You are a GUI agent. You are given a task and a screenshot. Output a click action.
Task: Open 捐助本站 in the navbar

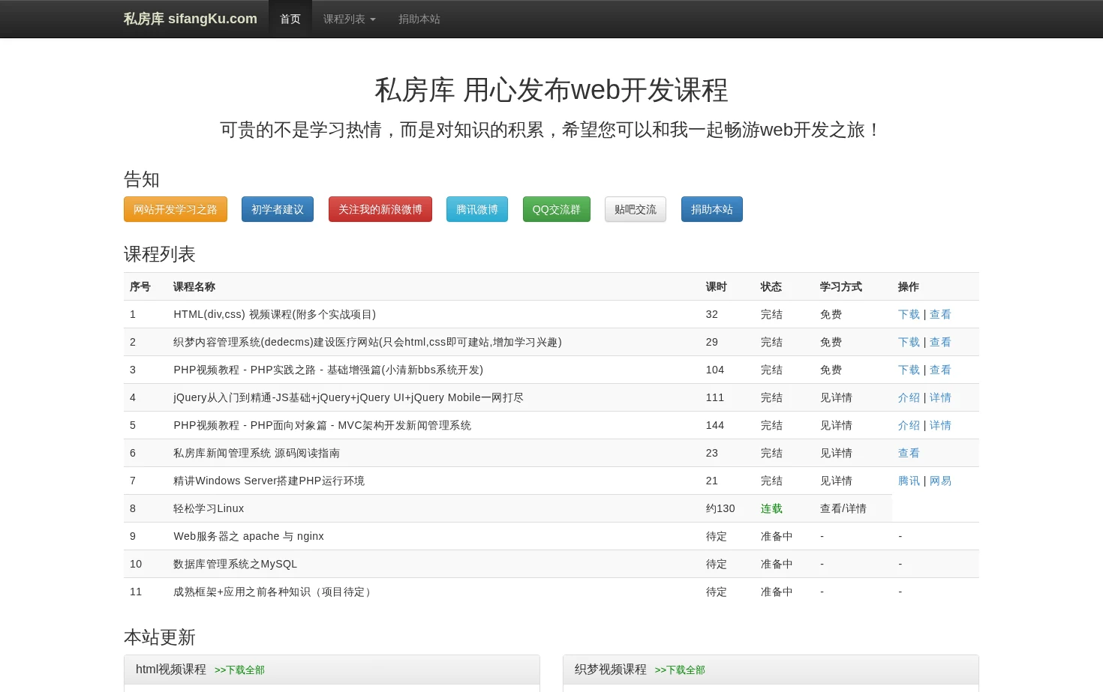(x=419, y=19)
